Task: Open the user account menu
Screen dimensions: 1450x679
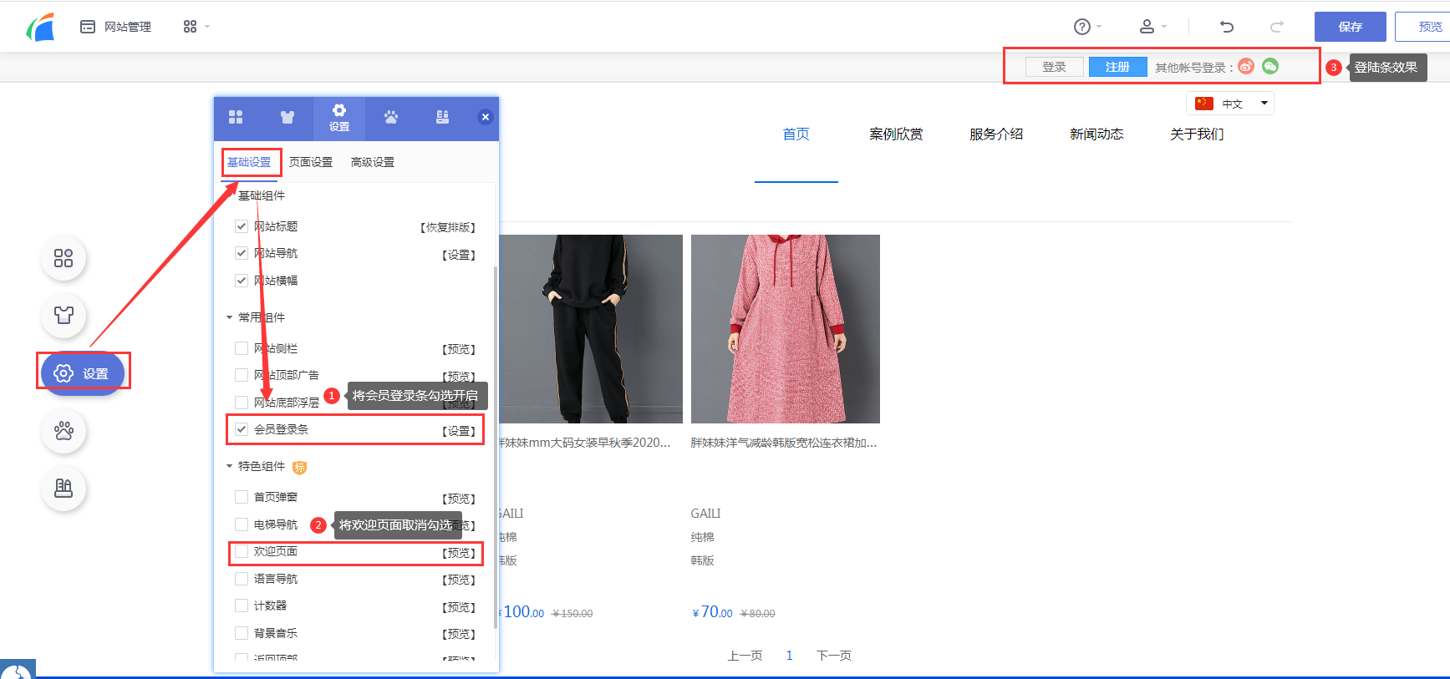Action: coord(1152,27)
